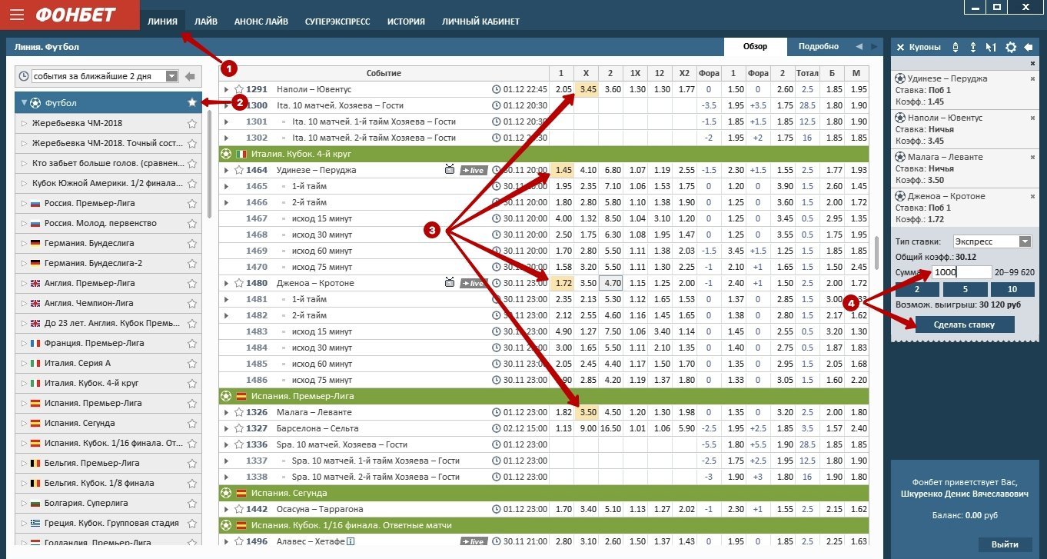1047x559 pixels.
Task: Expand the Наполи – Ювентус event row
Action: 226,89
